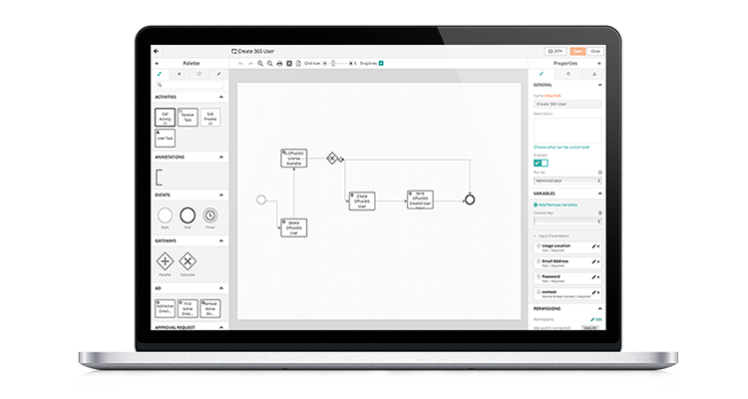Toggle the Snaplines checkbox
748x399 pixels.
(x=381, y=63)
